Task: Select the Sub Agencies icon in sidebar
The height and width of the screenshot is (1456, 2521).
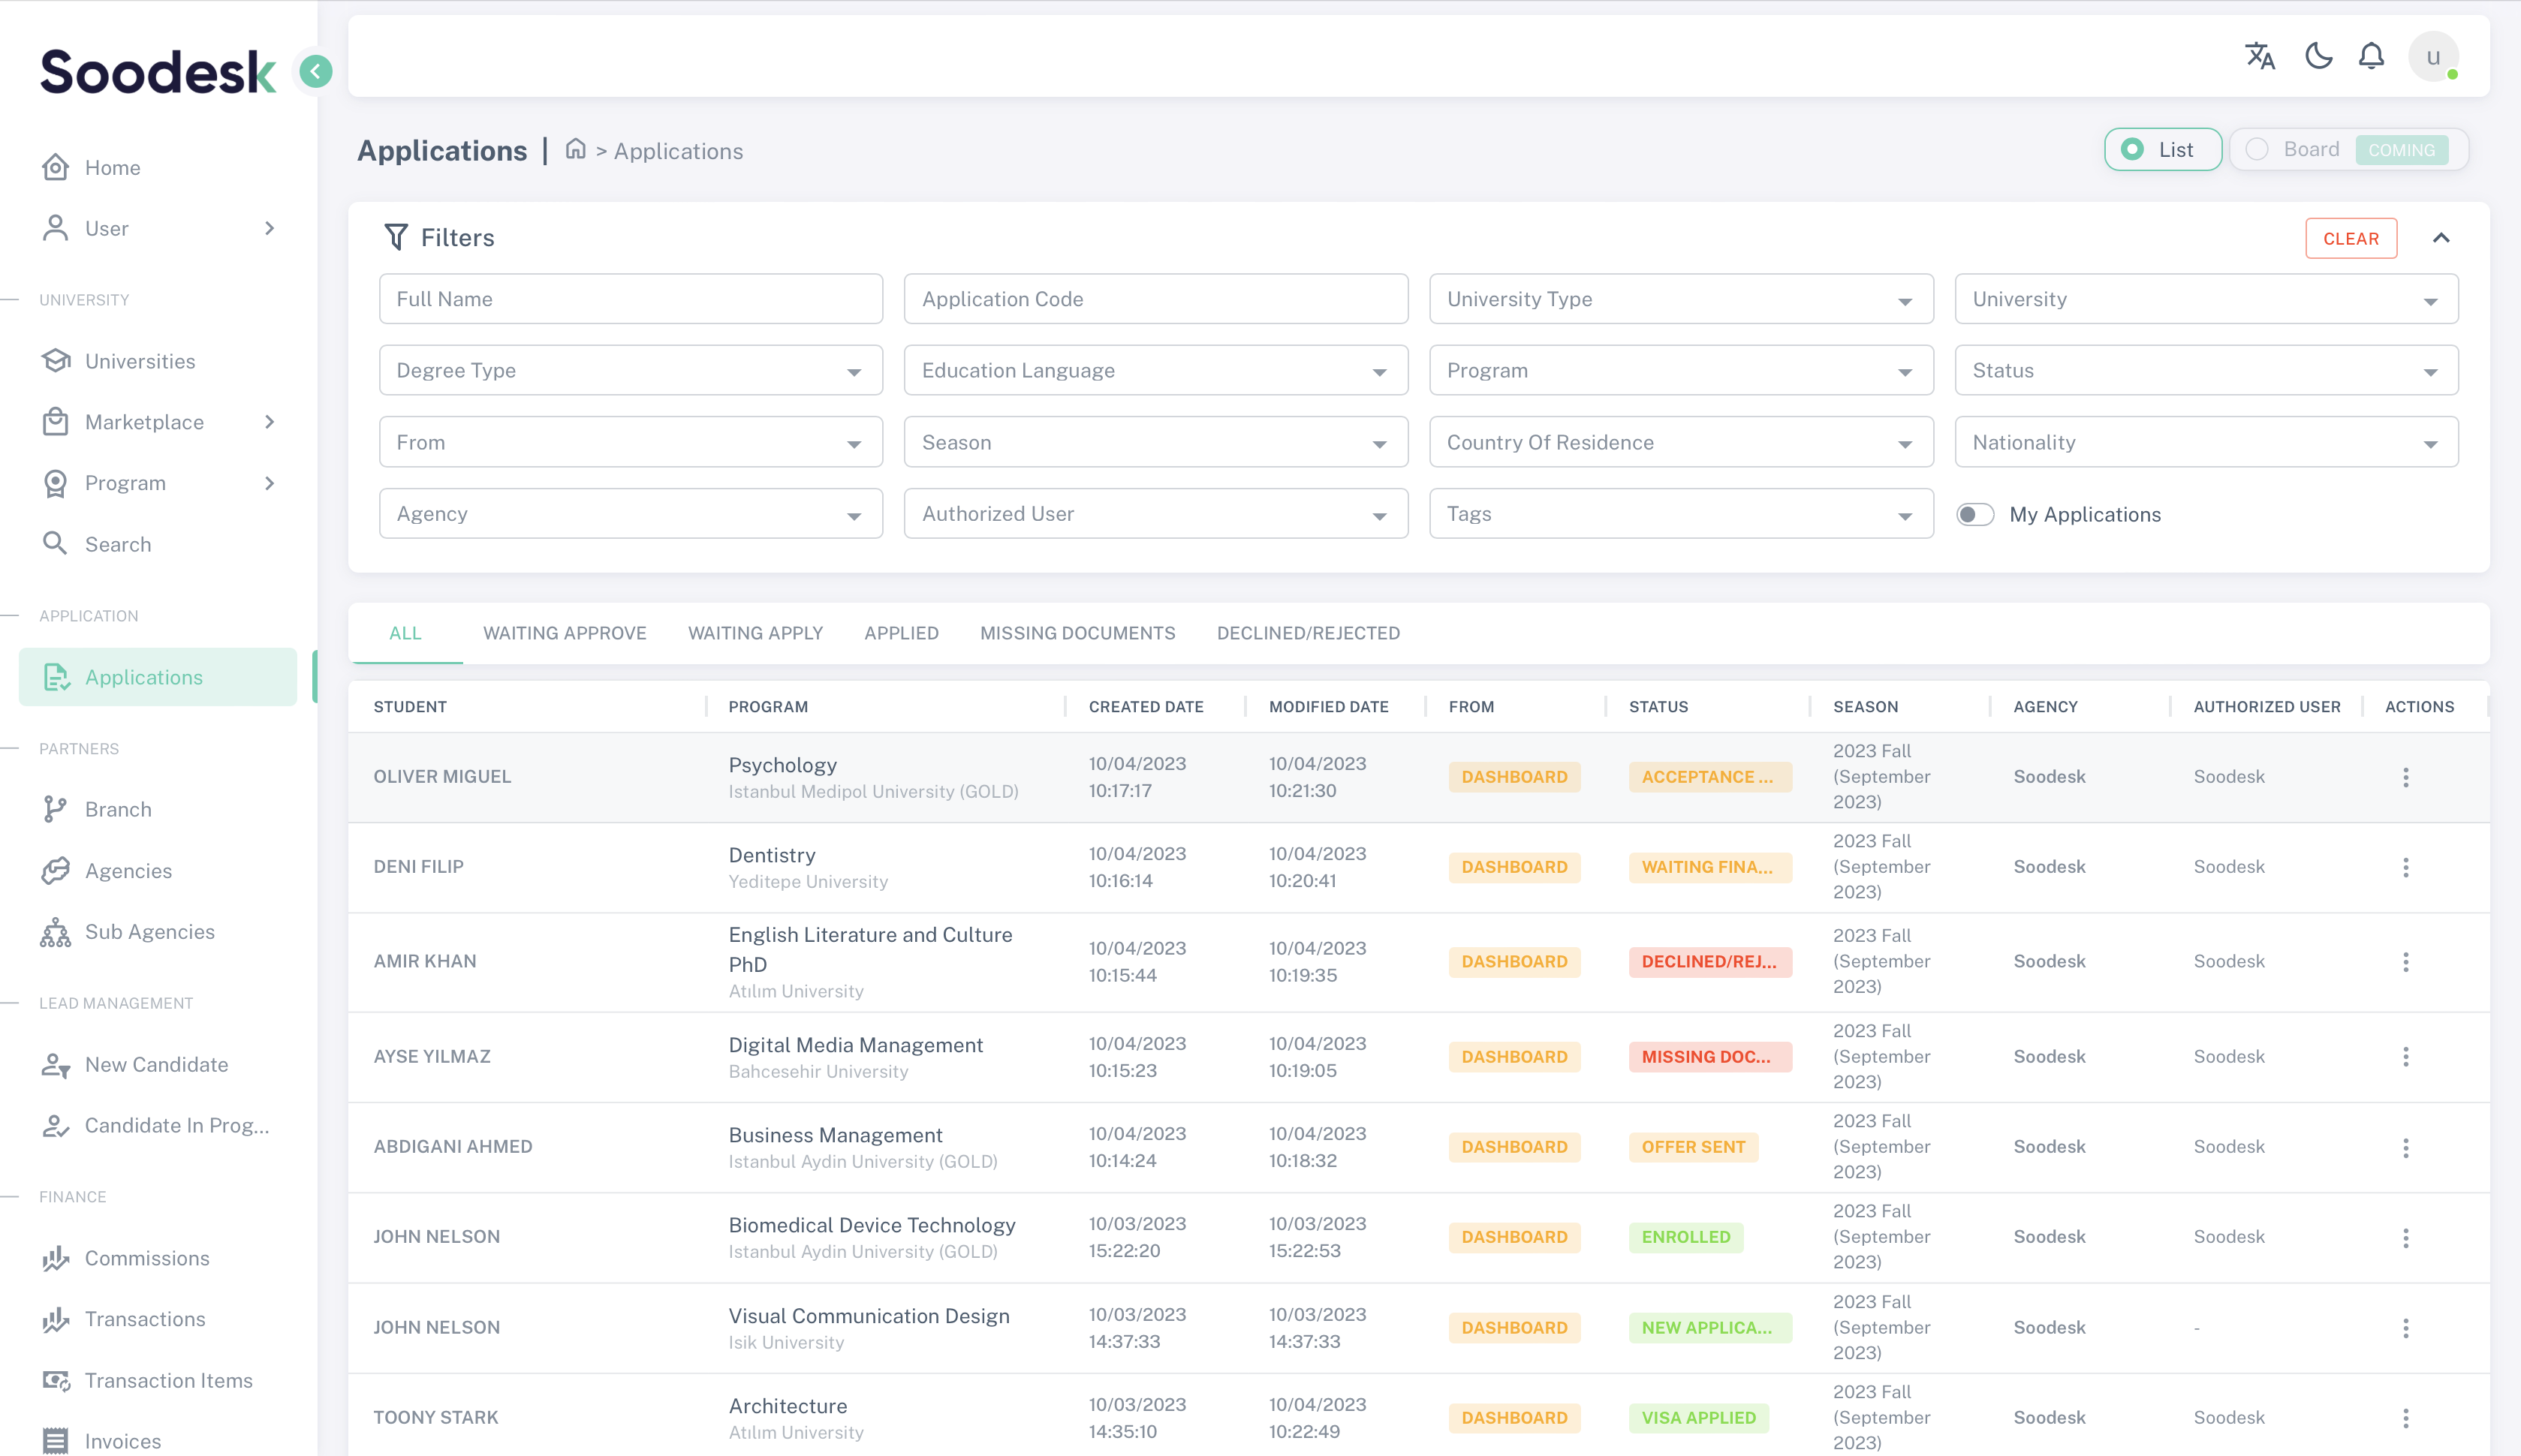Action: (55, 931)
